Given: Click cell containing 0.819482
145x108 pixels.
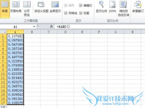Looking at the screenshot, I should (15, 78).
